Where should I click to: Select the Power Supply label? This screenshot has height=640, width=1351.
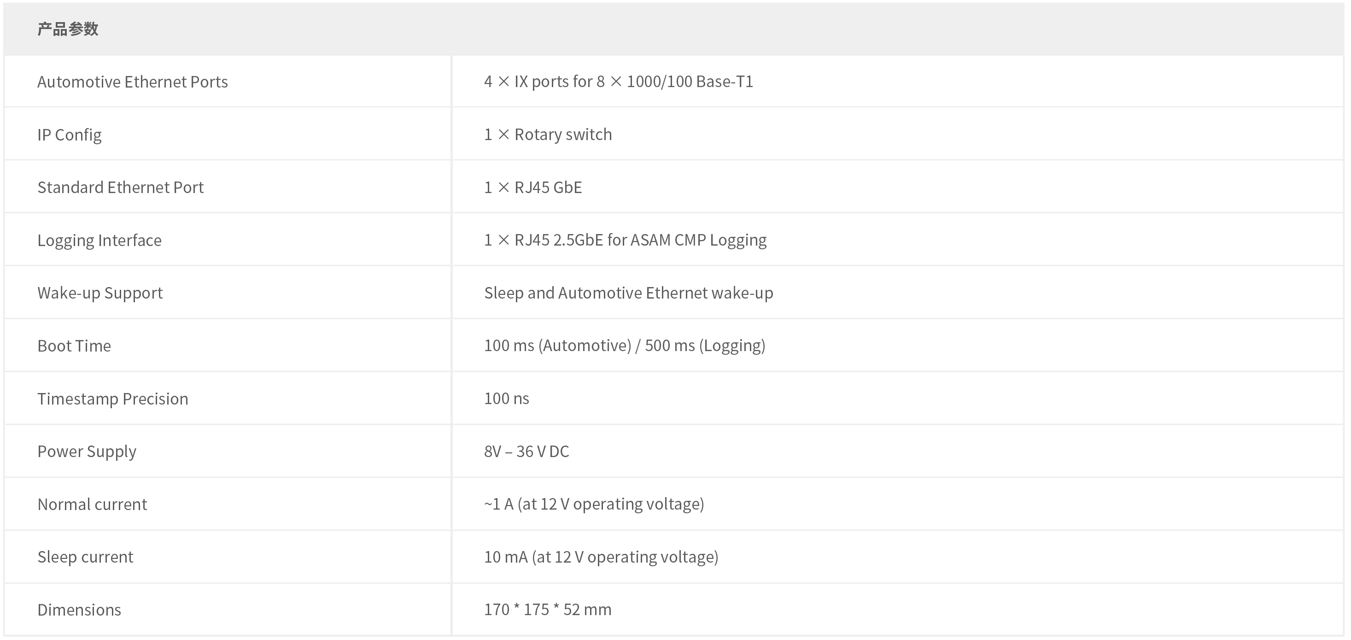(87, 452)
